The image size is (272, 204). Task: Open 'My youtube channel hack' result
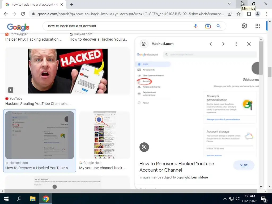[103, 168]
